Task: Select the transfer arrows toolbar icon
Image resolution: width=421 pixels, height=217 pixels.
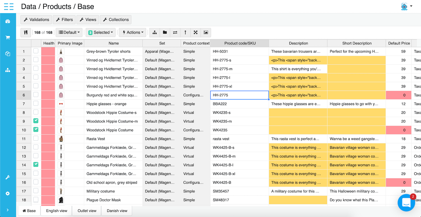Action: tap(175, 32)
